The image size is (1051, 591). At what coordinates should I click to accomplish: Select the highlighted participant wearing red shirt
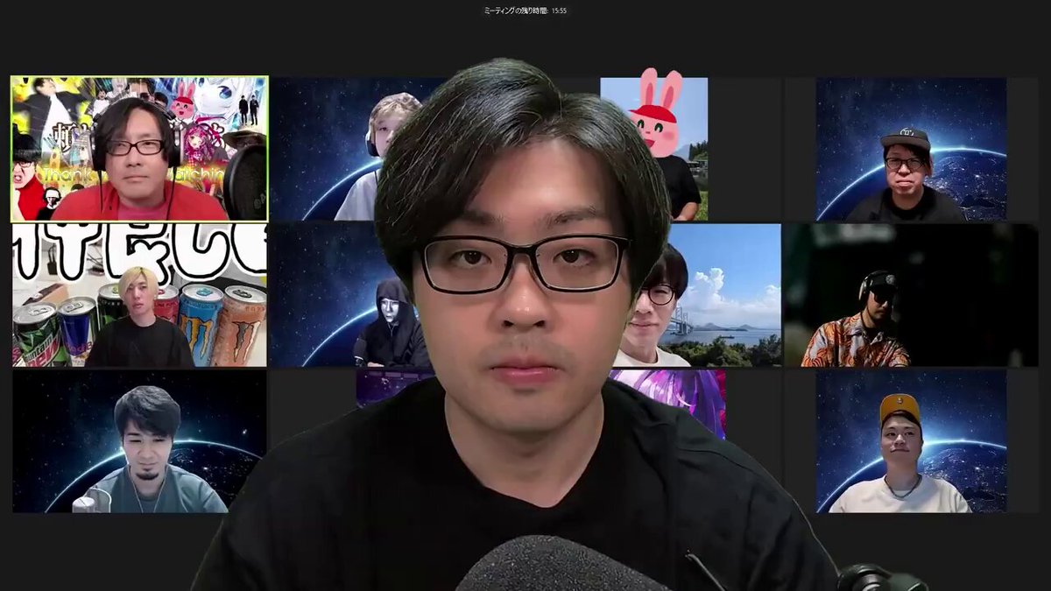point(139,149)
